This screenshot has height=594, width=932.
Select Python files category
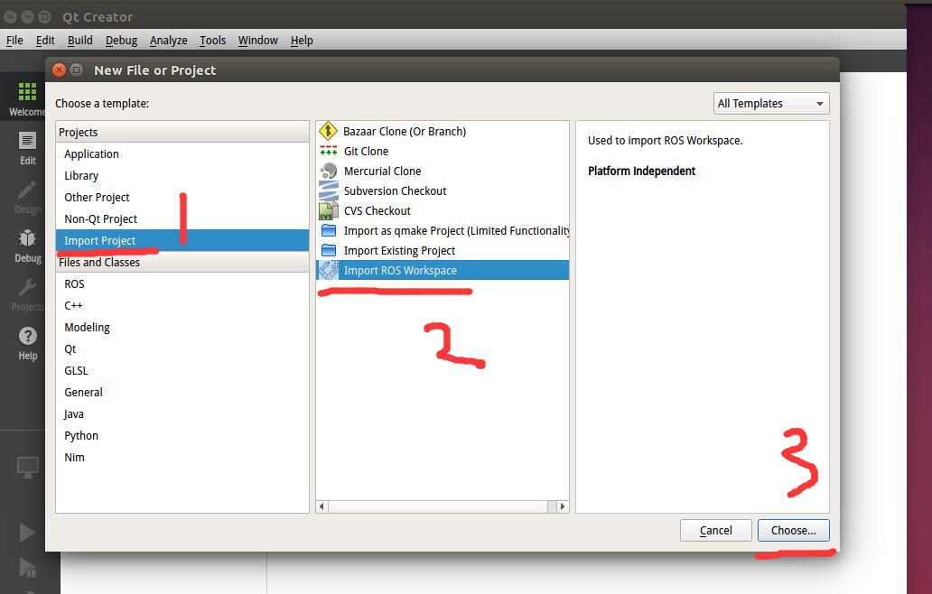pyautogui.click(x=182, y=435)
